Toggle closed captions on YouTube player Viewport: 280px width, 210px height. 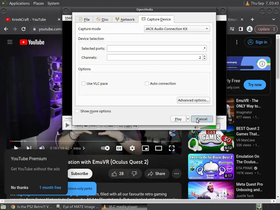pyautogui.click(x=119, y=148)
